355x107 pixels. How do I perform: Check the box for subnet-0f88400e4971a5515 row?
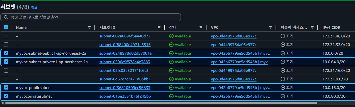(x=6, y=45)
